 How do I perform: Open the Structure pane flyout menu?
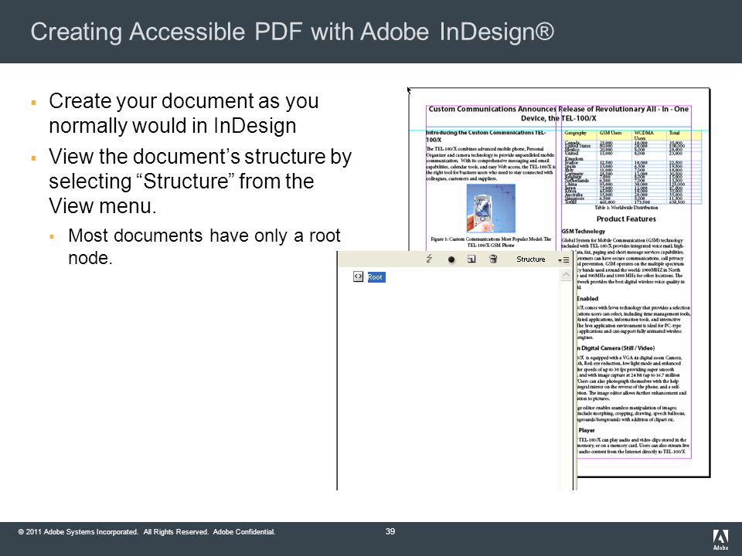(x=563, y=260)
